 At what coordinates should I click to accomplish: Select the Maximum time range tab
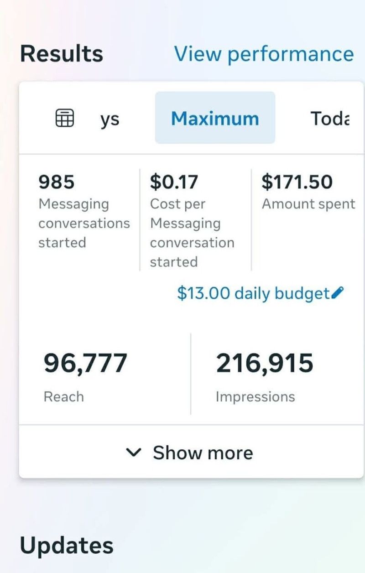pos(215,118)
